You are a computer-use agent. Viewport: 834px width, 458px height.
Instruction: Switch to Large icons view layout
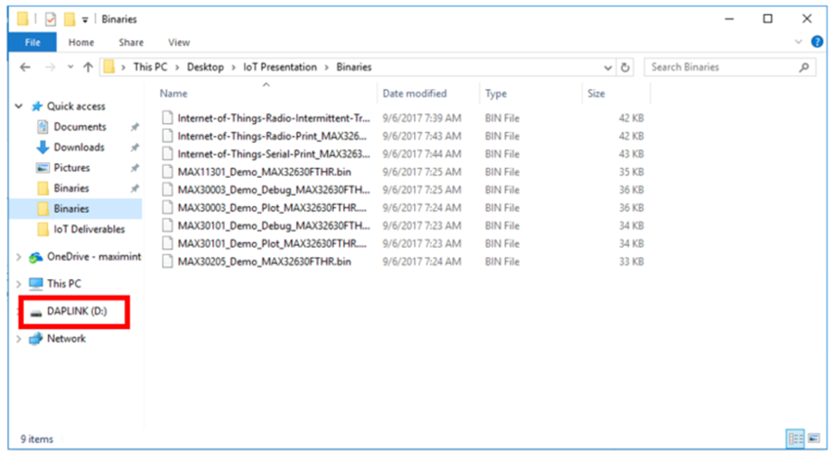[814, 439]
